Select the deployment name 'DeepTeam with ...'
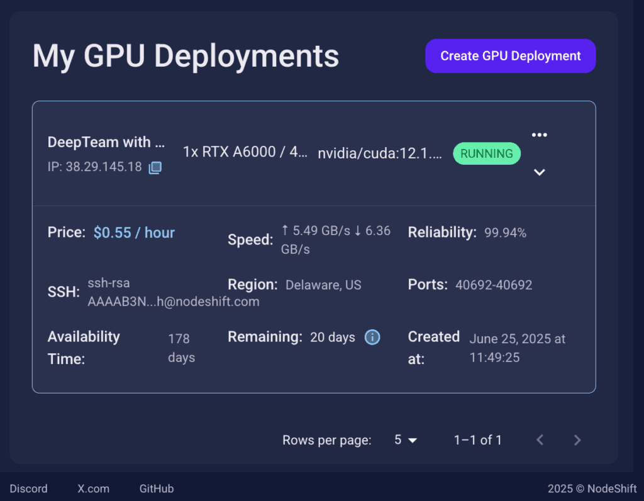The image size is (644, 501). pos(106,142)
